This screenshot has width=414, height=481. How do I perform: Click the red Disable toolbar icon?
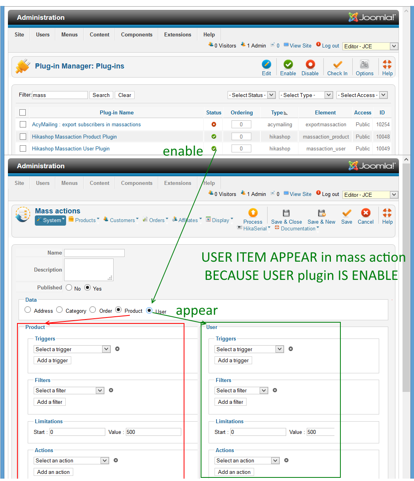[x=310, y=65]
